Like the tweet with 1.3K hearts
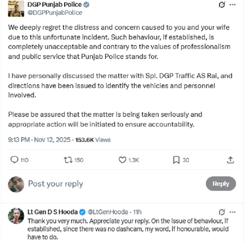 pyautogui.click(x=123, y=160)
